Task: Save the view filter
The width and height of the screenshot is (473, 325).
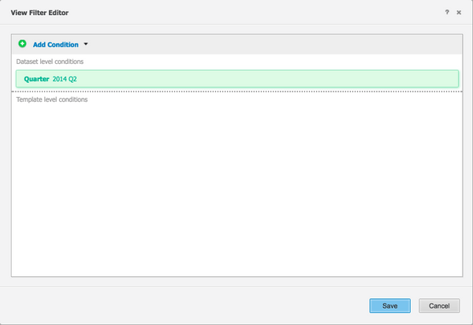Action: coord(389,306)
